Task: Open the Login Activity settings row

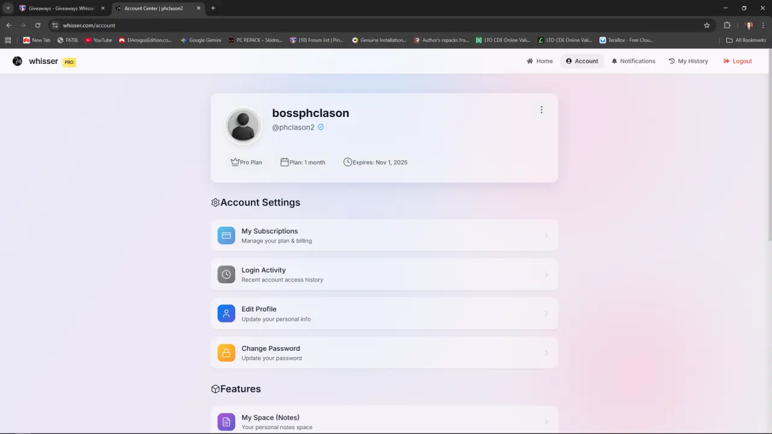Action: point(384,274)
